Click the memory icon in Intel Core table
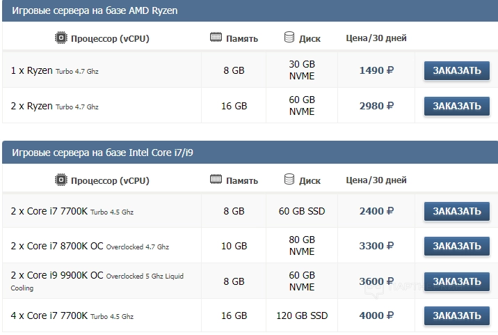This screenshot has height=335, width=498. 216,180
